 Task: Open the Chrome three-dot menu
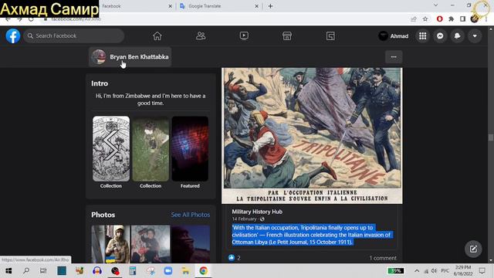(486, 19)
